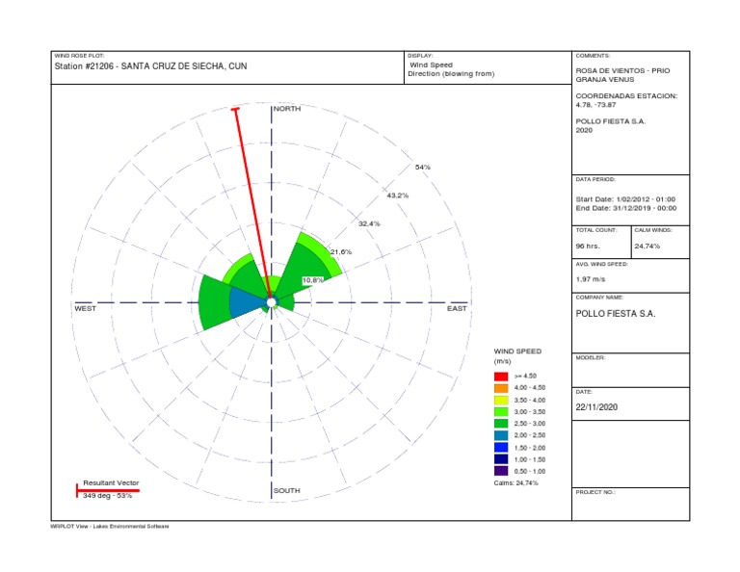Click the '43.2%' ring label
This screenshot has height=572, width=740.
[x=398, y=195]
